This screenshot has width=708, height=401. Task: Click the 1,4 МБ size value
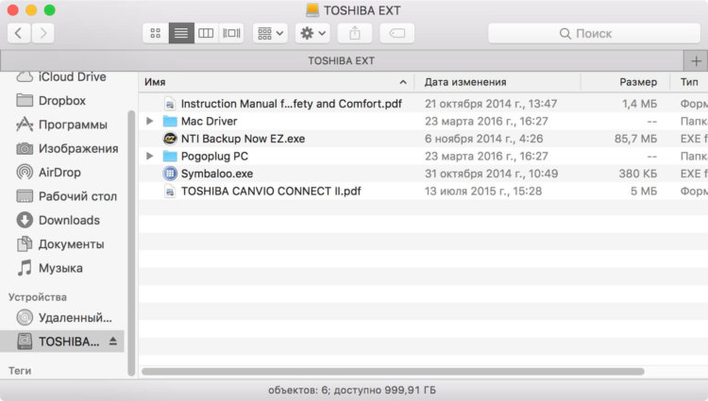[x=640, y=104]
